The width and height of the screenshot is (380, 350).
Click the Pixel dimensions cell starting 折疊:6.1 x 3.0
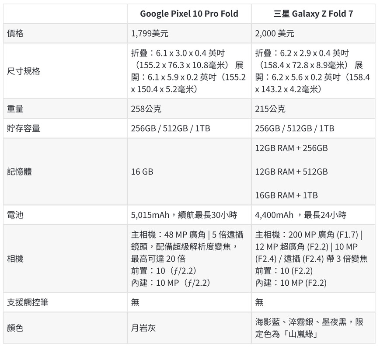pos(188,71)
